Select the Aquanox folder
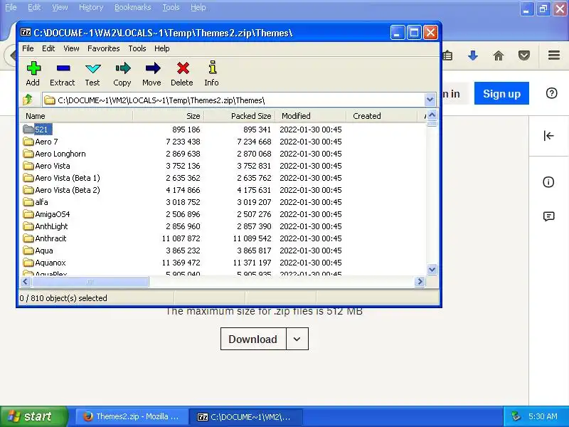Image resolution: width=569 pixels, height=427 pixels. [x=44, y=263]
